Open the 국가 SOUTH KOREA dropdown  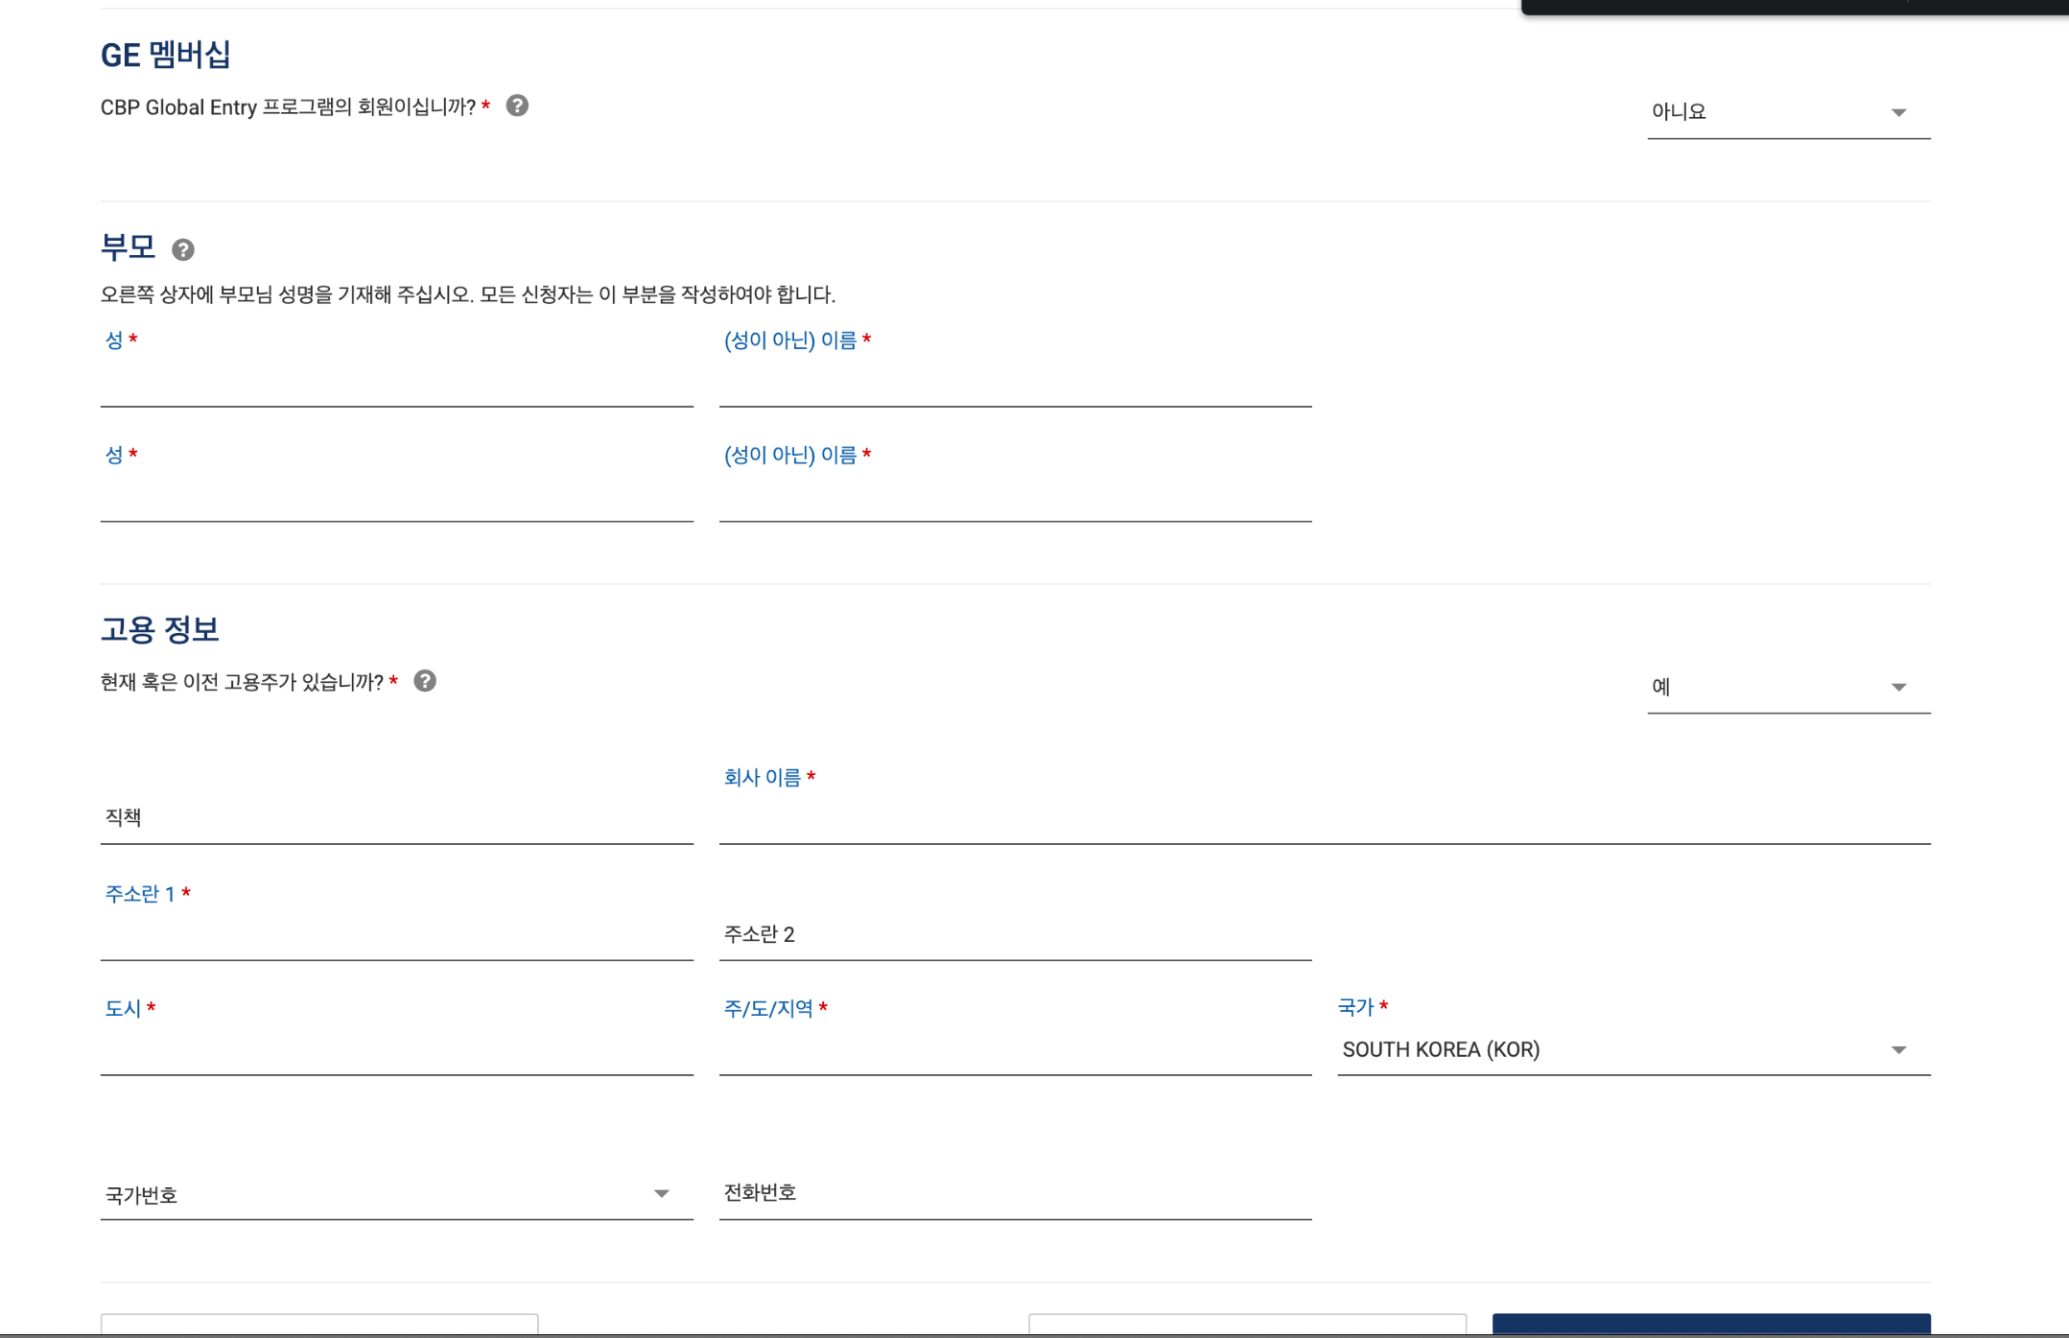tap(1633, 1049)
